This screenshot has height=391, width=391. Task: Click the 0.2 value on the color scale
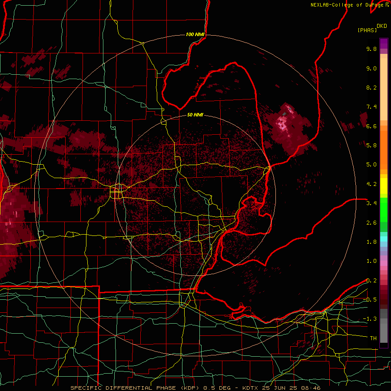click(371, 281)
